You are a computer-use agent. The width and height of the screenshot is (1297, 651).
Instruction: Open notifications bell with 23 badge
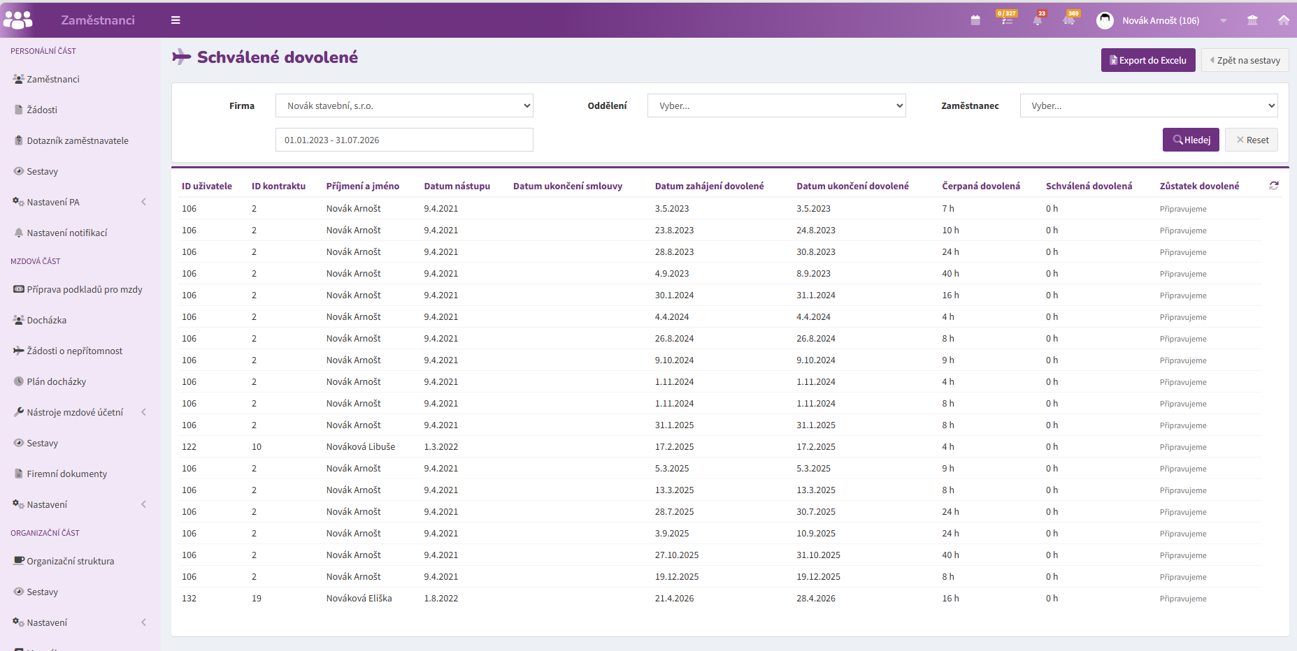[x=1038, y=19]
